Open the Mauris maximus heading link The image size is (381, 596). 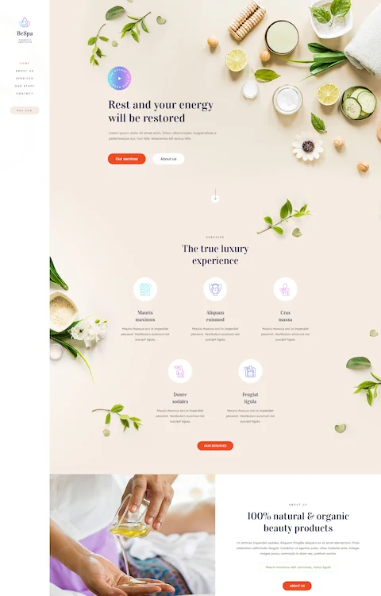point(145,315)
